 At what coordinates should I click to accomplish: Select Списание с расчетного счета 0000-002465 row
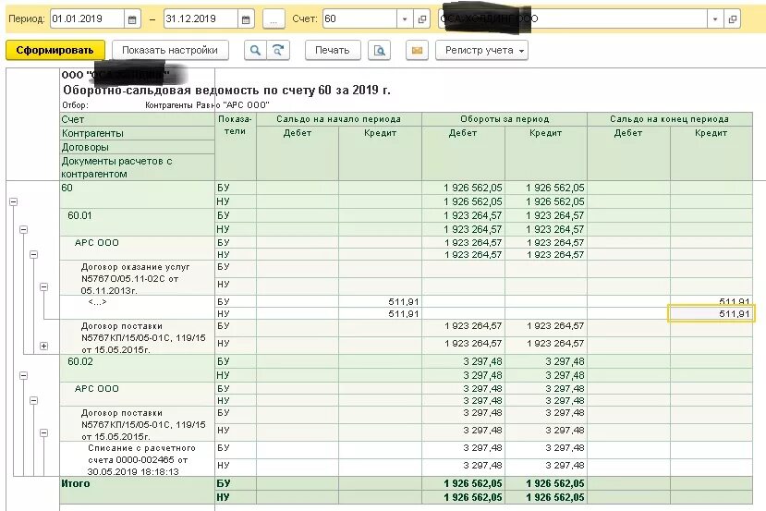click(x=138, y=459)
